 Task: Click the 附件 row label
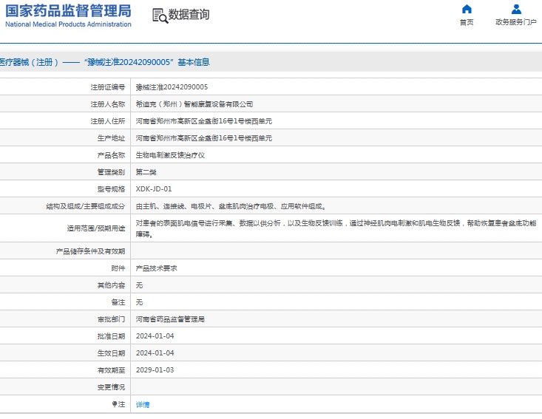tap(118, 268)
